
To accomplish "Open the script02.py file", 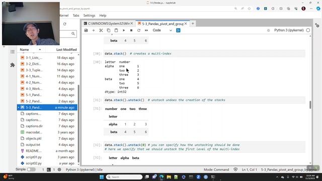I will point(47,163).
